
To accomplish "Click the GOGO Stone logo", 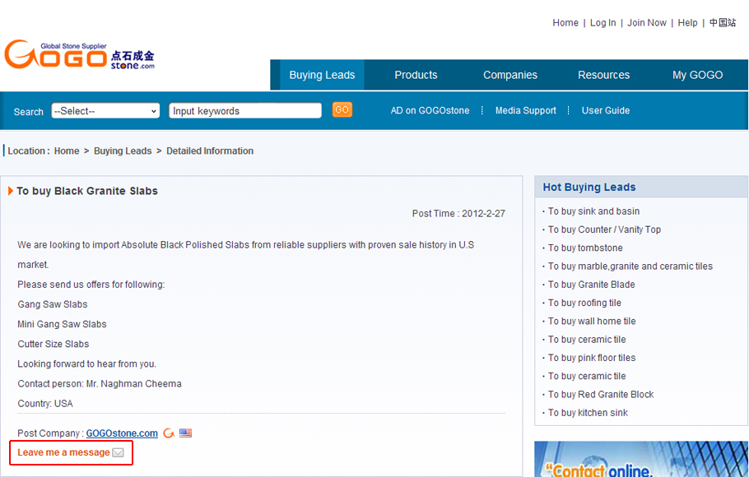I will point(79,56).
